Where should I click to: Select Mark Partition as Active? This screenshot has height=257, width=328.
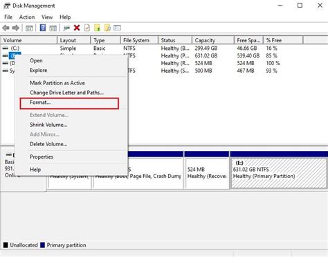(57, 83)
